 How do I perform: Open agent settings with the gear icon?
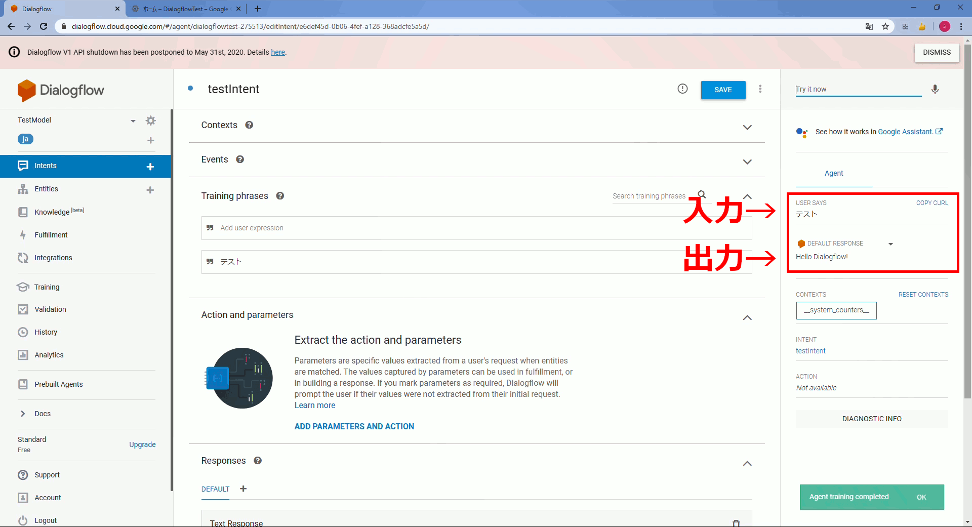(x=150, y=120)
